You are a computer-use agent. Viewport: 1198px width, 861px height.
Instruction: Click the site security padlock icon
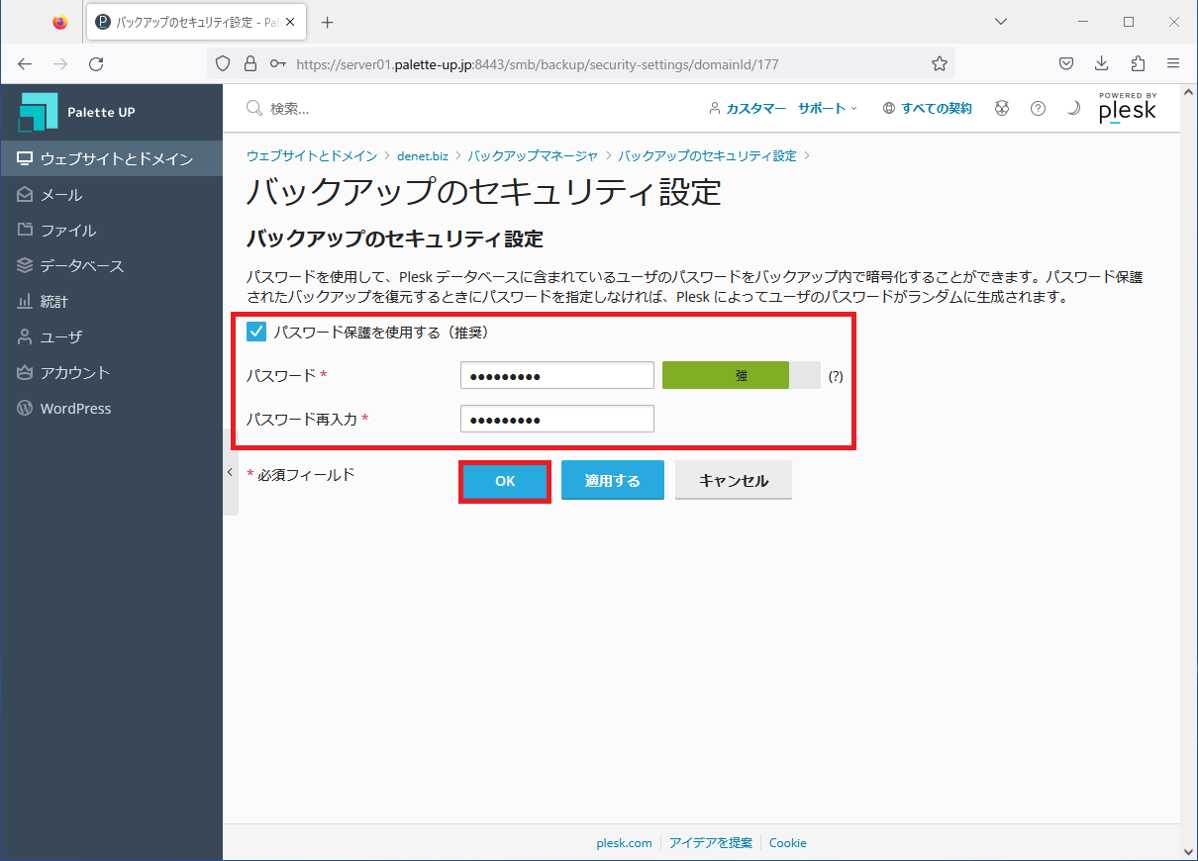[x=250, y=63]
